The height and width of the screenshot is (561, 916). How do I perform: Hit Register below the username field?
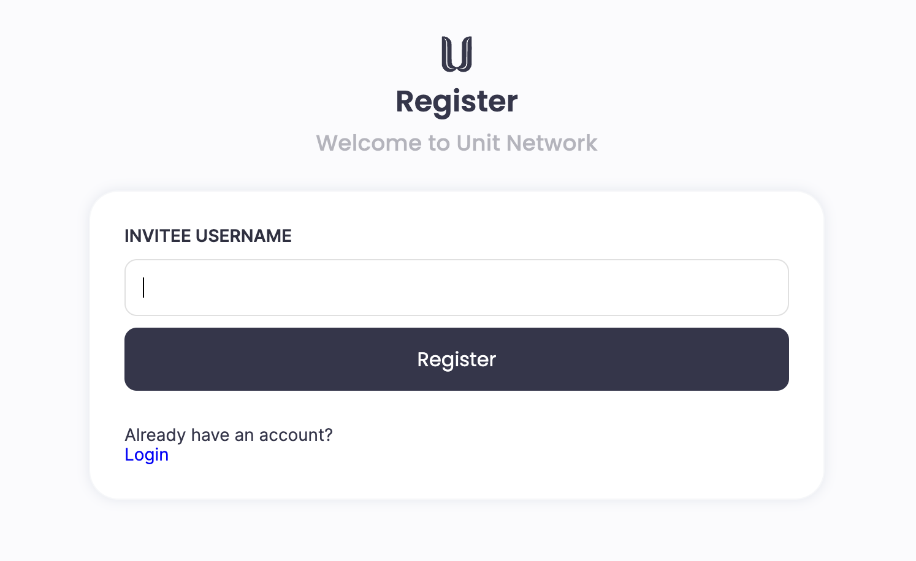(x=457, y=359)
